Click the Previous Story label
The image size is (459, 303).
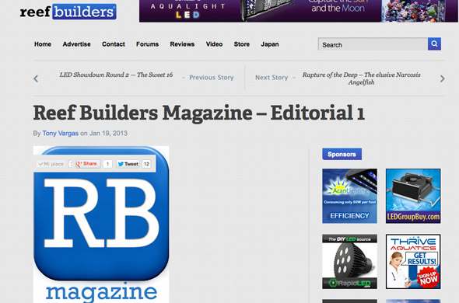[212, 78]
